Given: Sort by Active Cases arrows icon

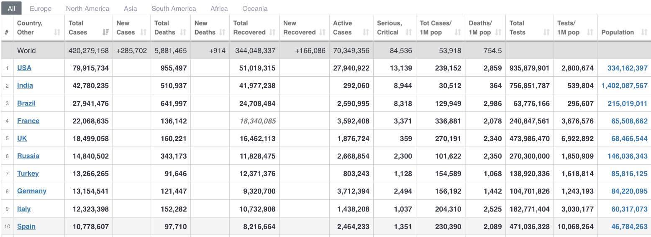Looking at the screenshot, I should pyautogui.click(x=366, y=32).
